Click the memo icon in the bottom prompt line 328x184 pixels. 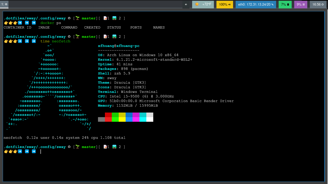click(105, 147)
